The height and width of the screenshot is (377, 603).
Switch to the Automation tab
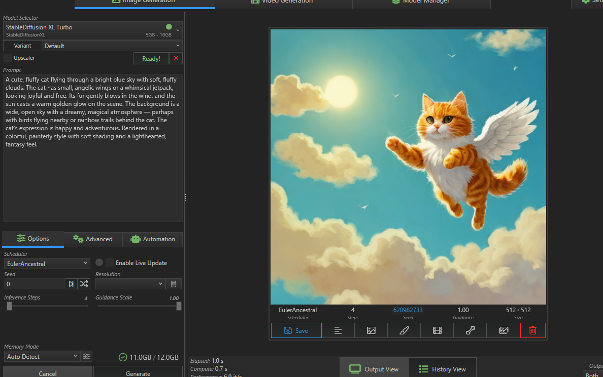153,239
